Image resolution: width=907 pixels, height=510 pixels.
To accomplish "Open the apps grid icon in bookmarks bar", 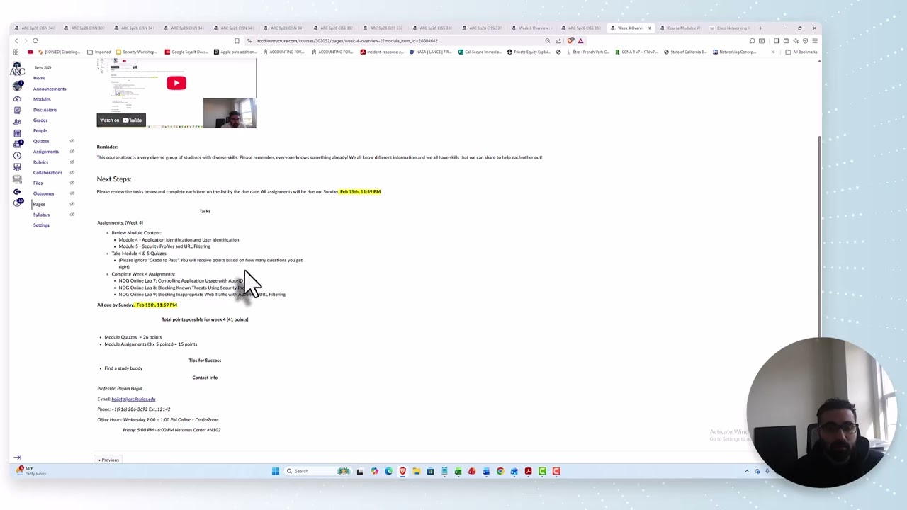I will coord(16,52).
